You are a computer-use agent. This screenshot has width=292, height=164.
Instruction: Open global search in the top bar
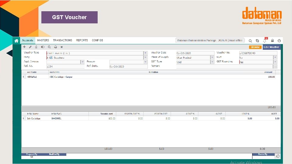tap(250, 41)
